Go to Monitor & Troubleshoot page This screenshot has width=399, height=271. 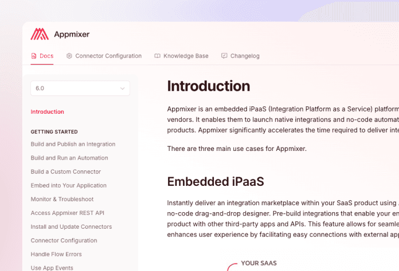click(62, 199)
